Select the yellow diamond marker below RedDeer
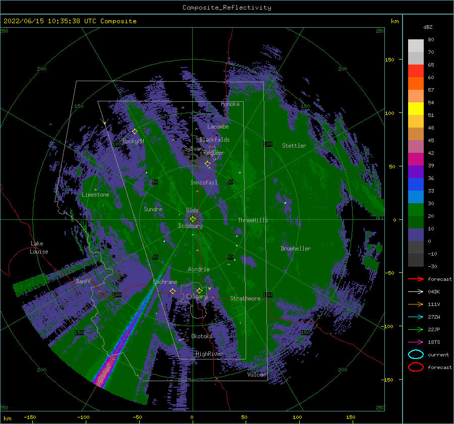 coord(207,164)
